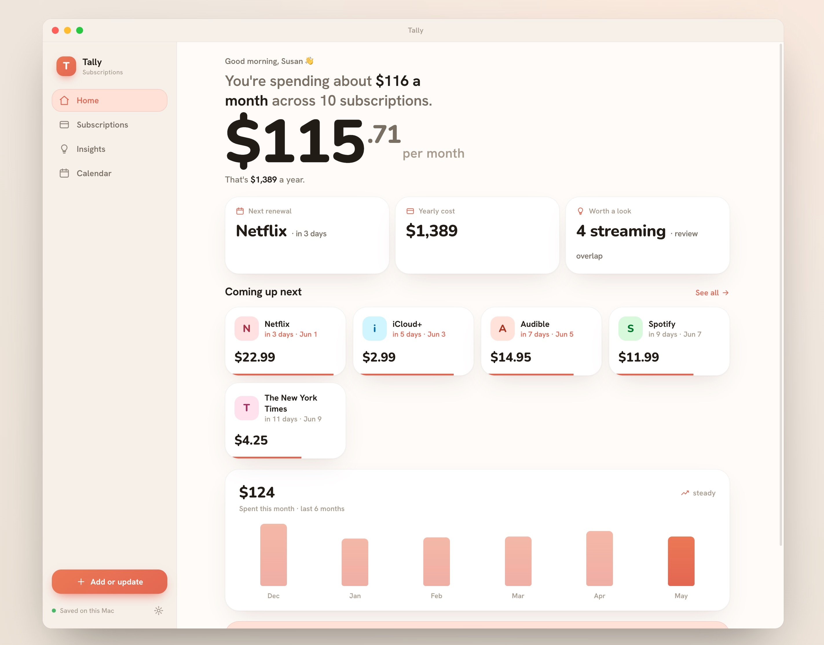
Task: Click the $124 spent this month figure
Action: pos(257,492)
